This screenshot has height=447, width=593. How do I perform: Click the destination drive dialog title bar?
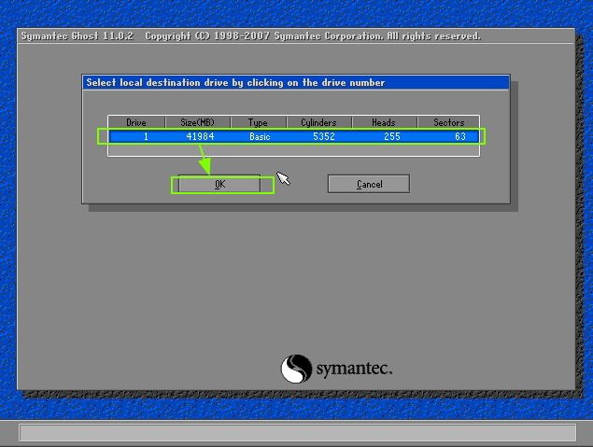[x=296, y=82]
